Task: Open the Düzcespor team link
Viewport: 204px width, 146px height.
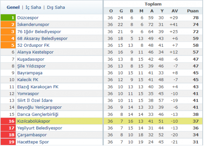Action: click(28, 18)
